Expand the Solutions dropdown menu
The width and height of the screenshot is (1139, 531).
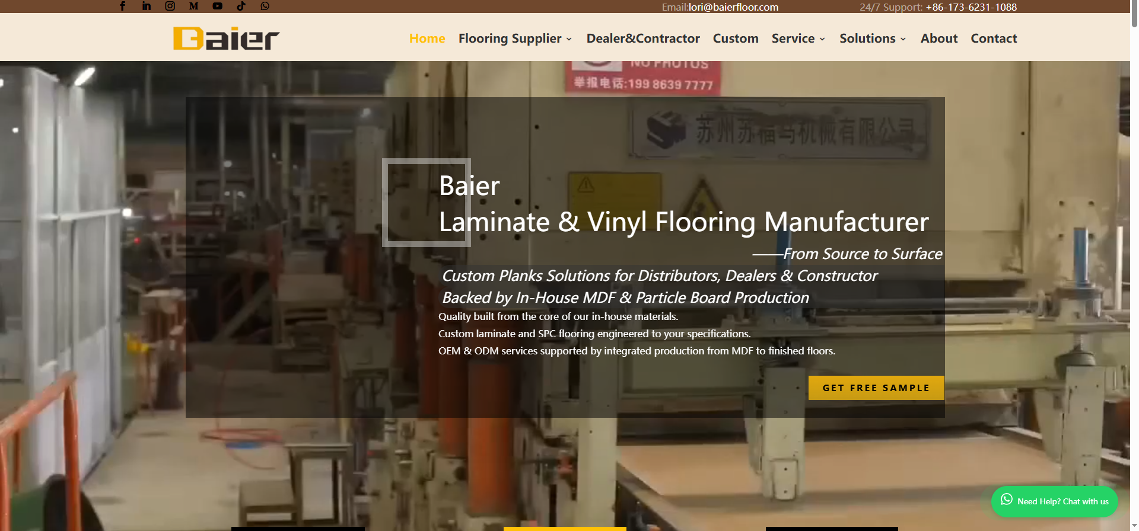873,39
